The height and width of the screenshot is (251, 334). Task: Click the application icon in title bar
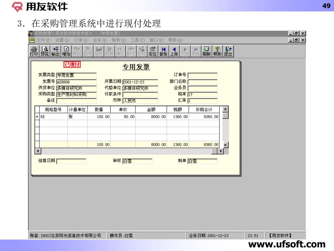pyautogui.click(x=31, y=34)
